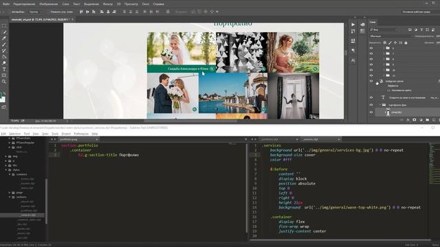
Task: Click the lock all padlock icon
Action: click(406, 43)
